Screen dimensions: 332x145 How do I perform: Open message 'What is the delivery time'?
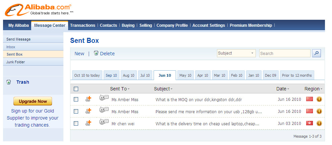208,124
